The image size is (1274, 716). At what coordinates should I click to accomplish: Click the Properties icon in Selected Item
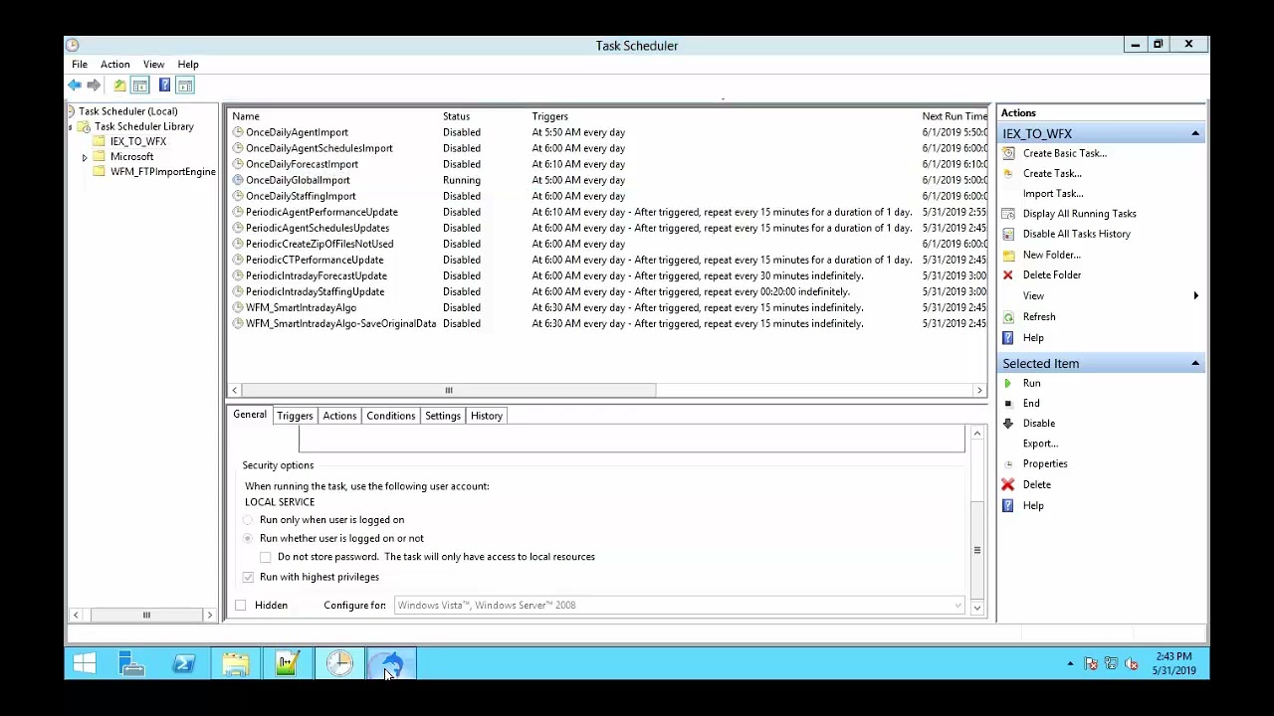coord(1008,463)
